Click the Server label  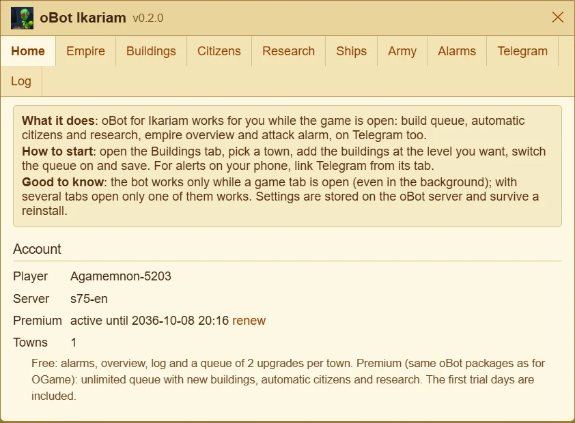click(x=31, y=299)
